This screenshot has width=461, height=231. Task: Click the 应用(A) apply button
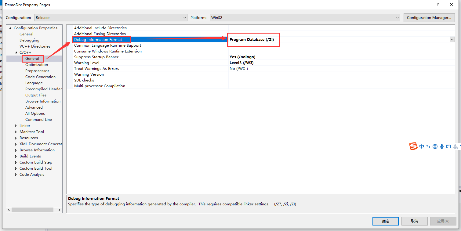click(443, 221)
